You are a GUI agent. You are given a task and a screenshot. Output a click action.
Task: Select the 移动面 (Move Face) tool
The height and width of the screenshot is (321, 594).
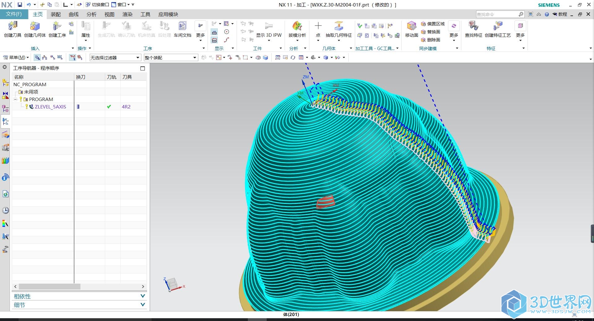click(x=411, y=29)
